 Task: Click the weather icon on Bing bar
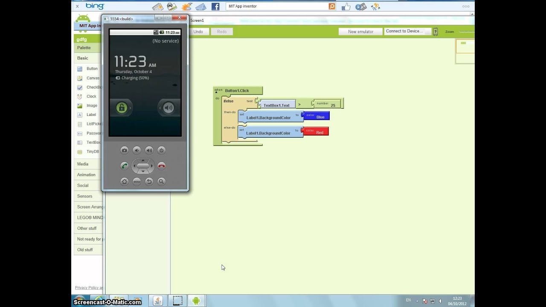(x=187, y=6)
